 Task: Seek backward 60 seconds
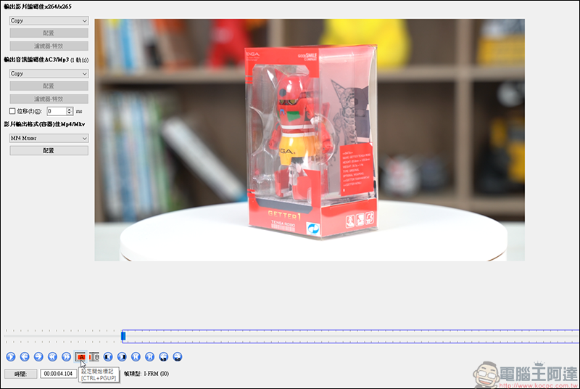[x=164, y=357]
